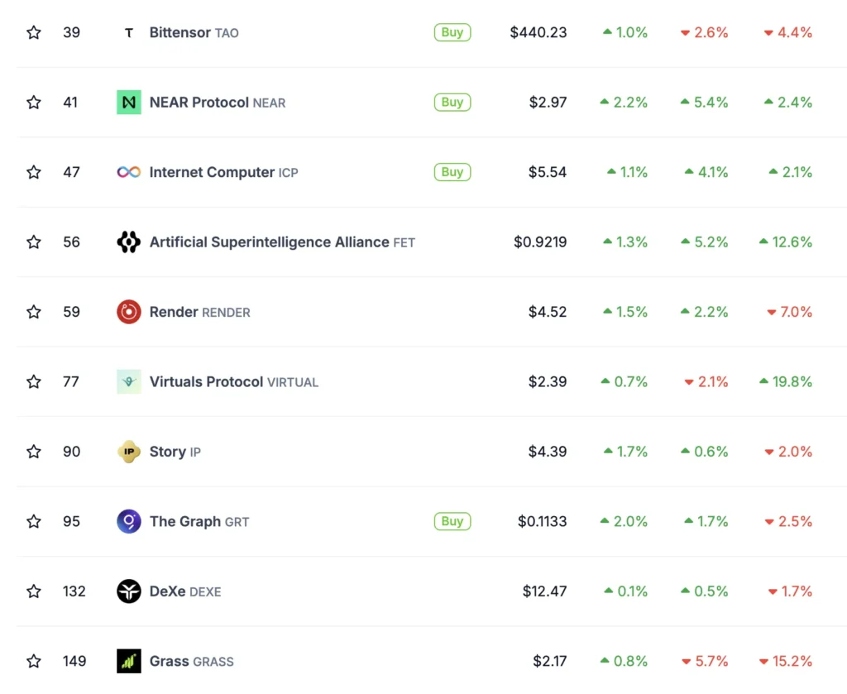
Task: Open the Virtuals Protocol name link
Action: [206, 381]
